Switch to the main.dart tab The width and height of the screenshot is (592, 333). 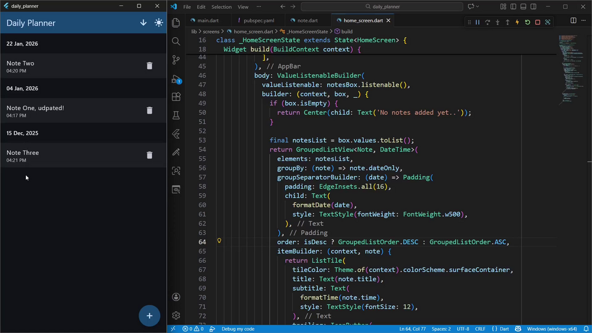click(x=208, y=21)
